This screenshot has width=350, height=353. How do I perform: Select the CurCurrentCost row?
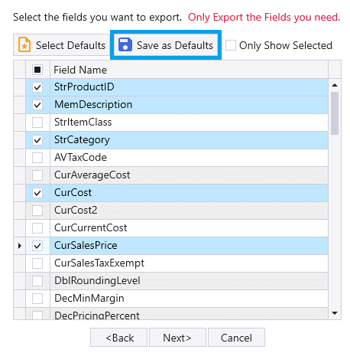(x=177, y=228)
